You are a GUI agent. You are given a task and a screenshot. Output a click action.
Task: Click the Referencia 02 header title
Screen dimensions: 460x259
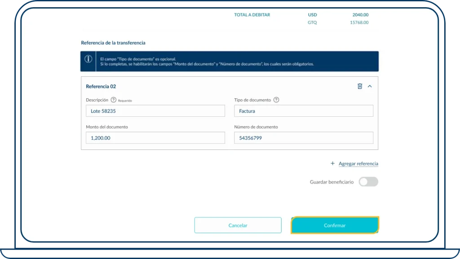[x=101, y=86]
